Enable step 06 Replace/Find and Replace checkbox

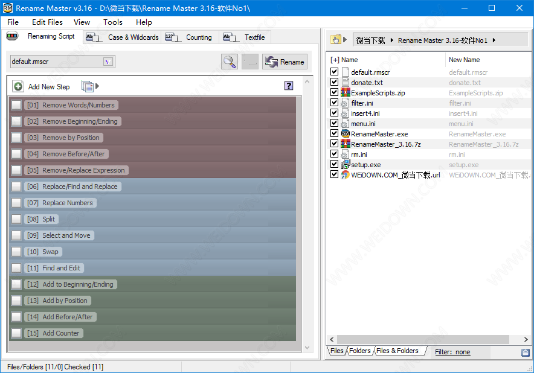(16, 186)
